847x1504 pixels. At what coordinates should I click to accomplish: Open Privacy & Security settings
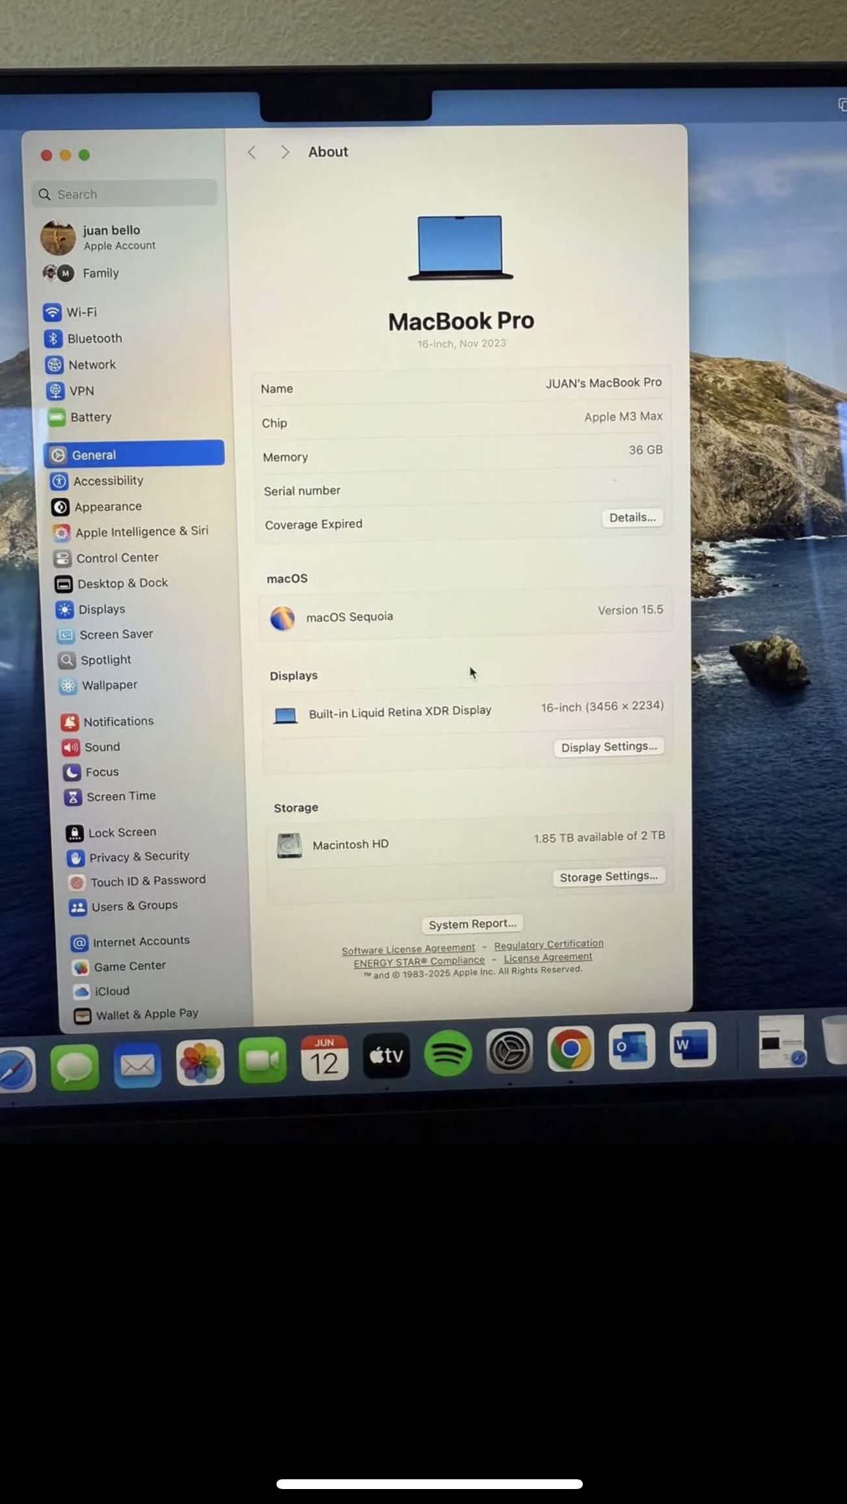[129, 857]
